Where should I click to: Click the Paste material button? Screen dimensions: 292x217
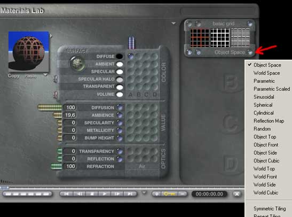coord(30,76)
